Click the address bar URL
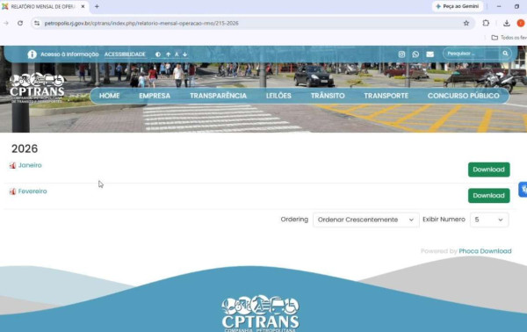Screen dimensions: 527x332 click(x=141, y=23)
